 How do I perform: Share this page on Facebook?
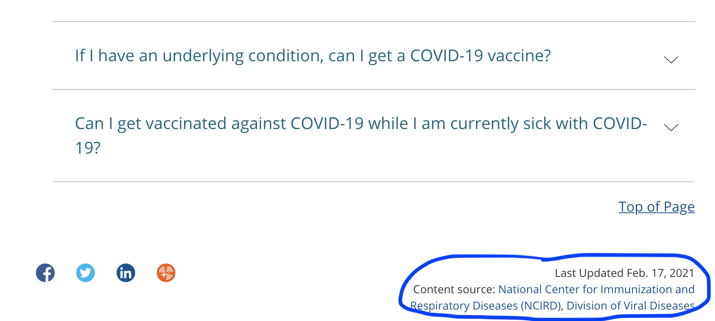45,273
